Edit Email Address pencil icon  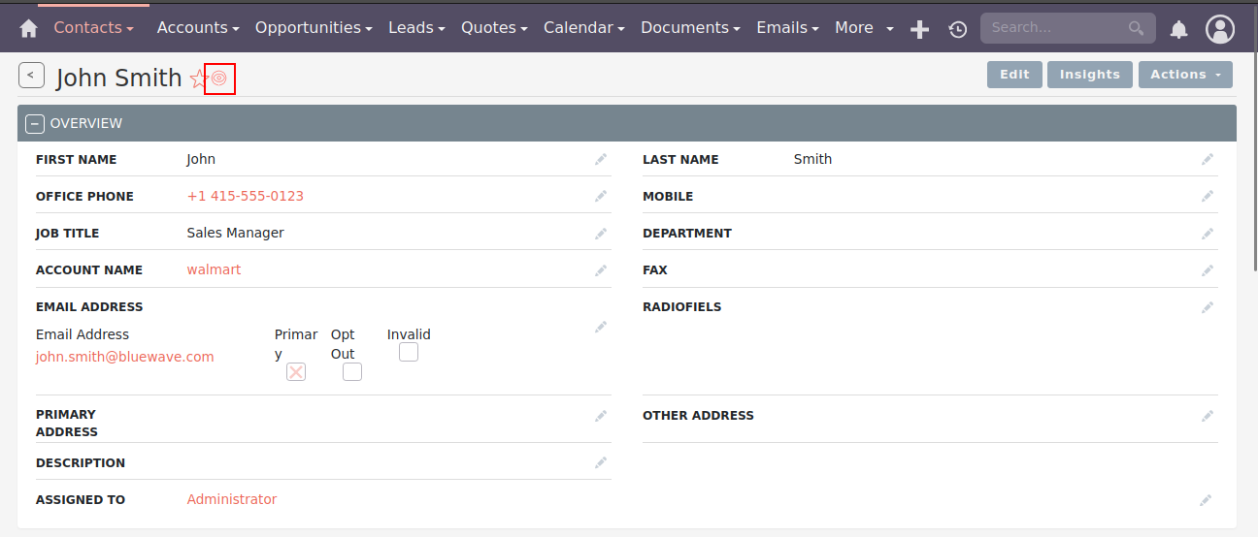point(601,327)
